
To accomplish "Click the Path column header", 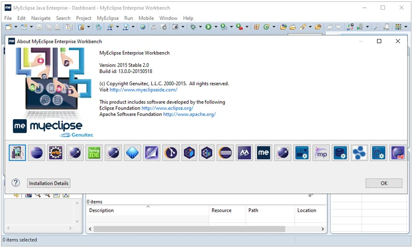I will 270,210.
